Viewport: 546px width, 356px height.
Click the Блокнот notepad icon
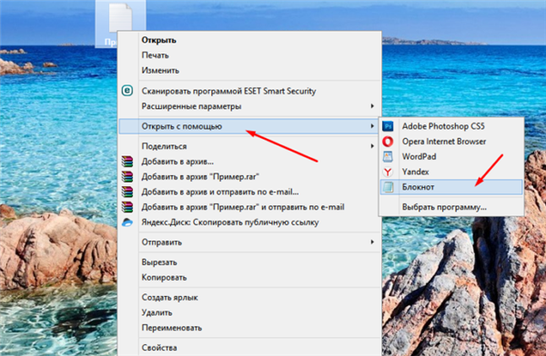pos(388,187)
